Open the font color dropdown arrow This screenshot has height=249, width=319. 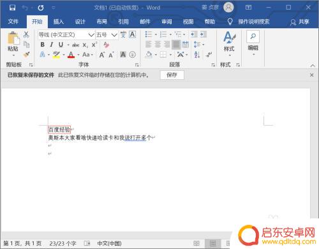coord(78,55)
